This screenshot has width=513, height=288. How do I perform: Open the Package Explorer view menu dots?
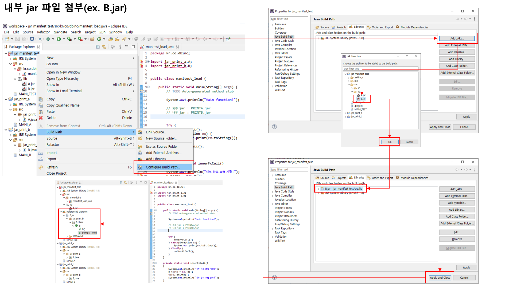coord(120,47)
